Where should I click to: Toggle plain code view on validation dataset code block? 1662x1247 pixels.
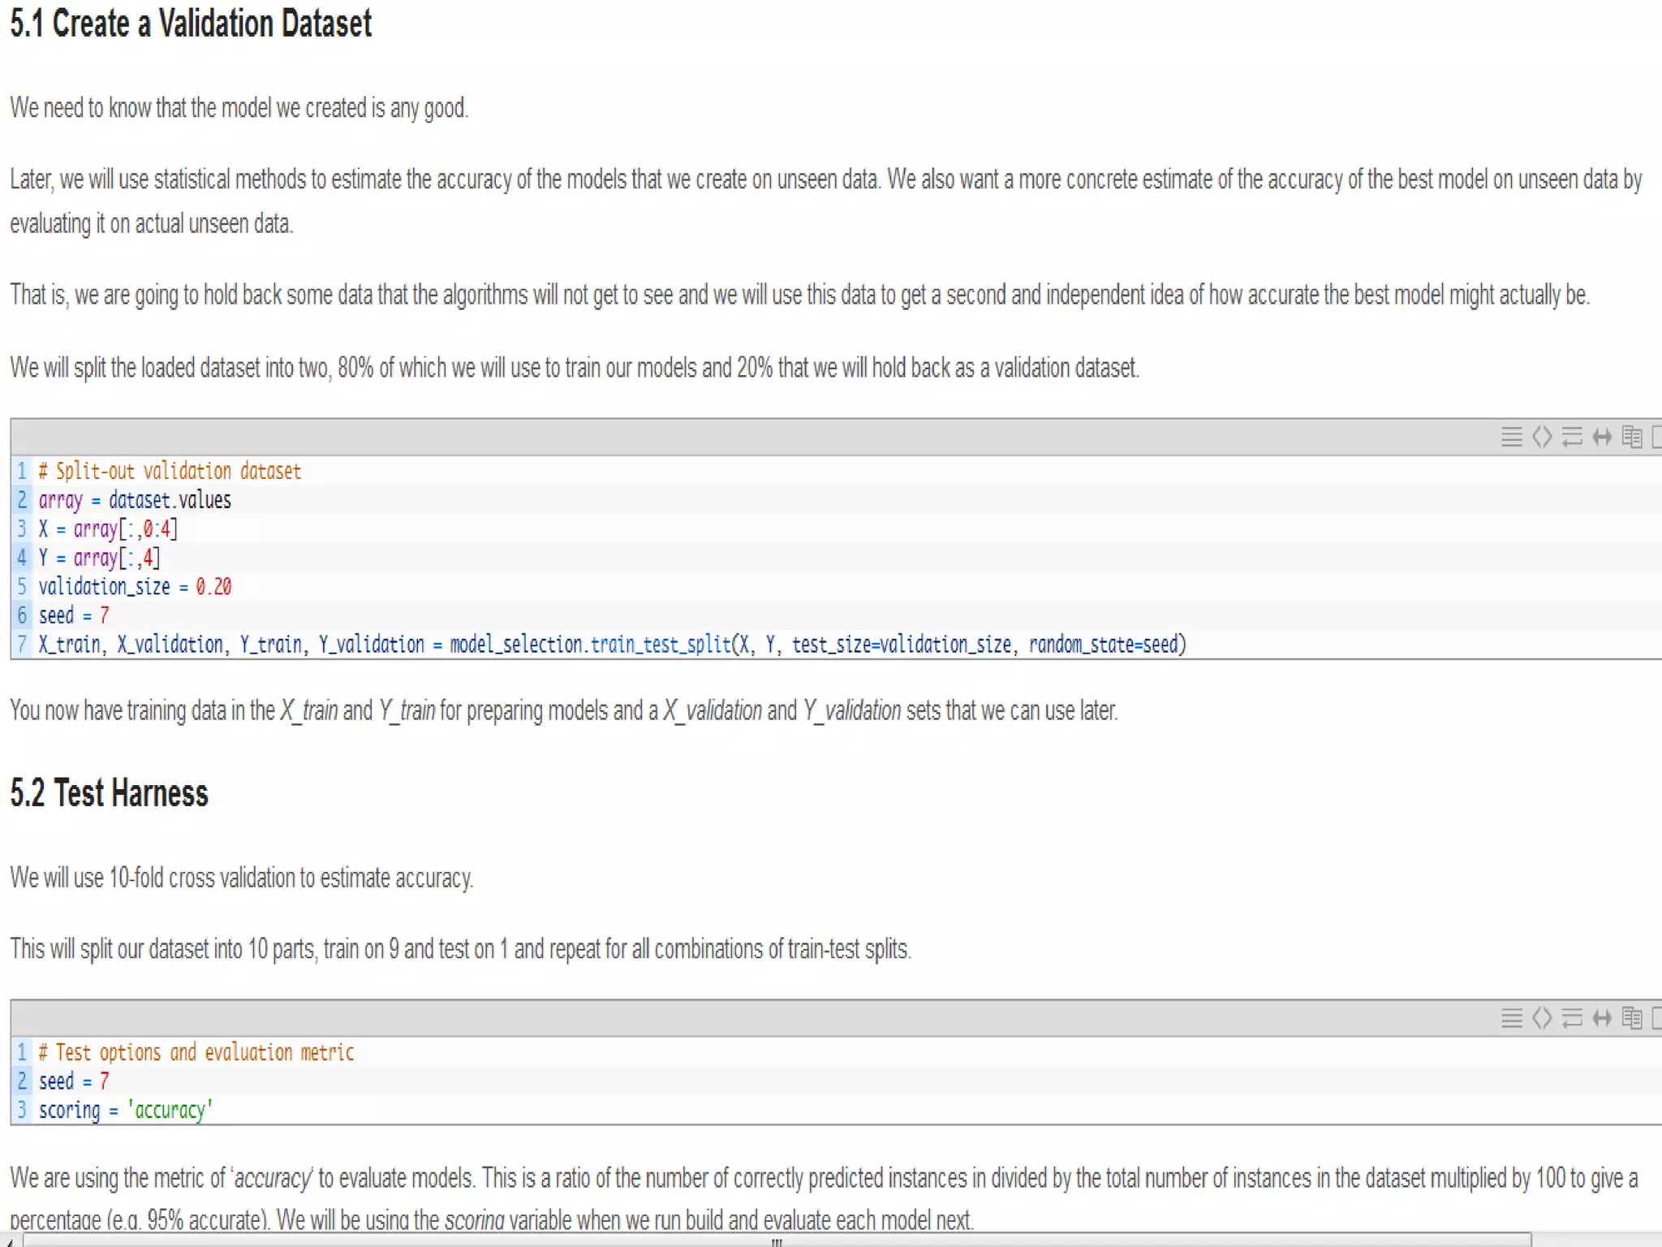click(1542, 437)
